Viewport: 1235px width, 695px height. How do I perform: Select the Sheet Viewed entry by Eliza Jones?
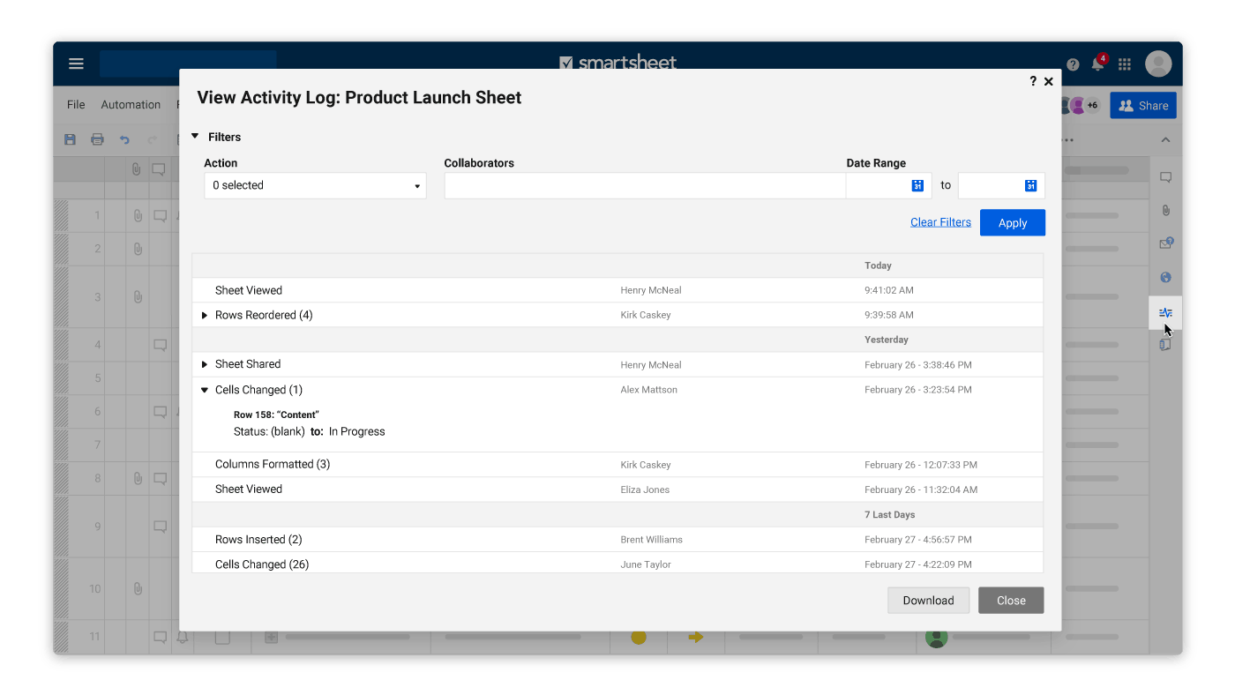point(617,489)
